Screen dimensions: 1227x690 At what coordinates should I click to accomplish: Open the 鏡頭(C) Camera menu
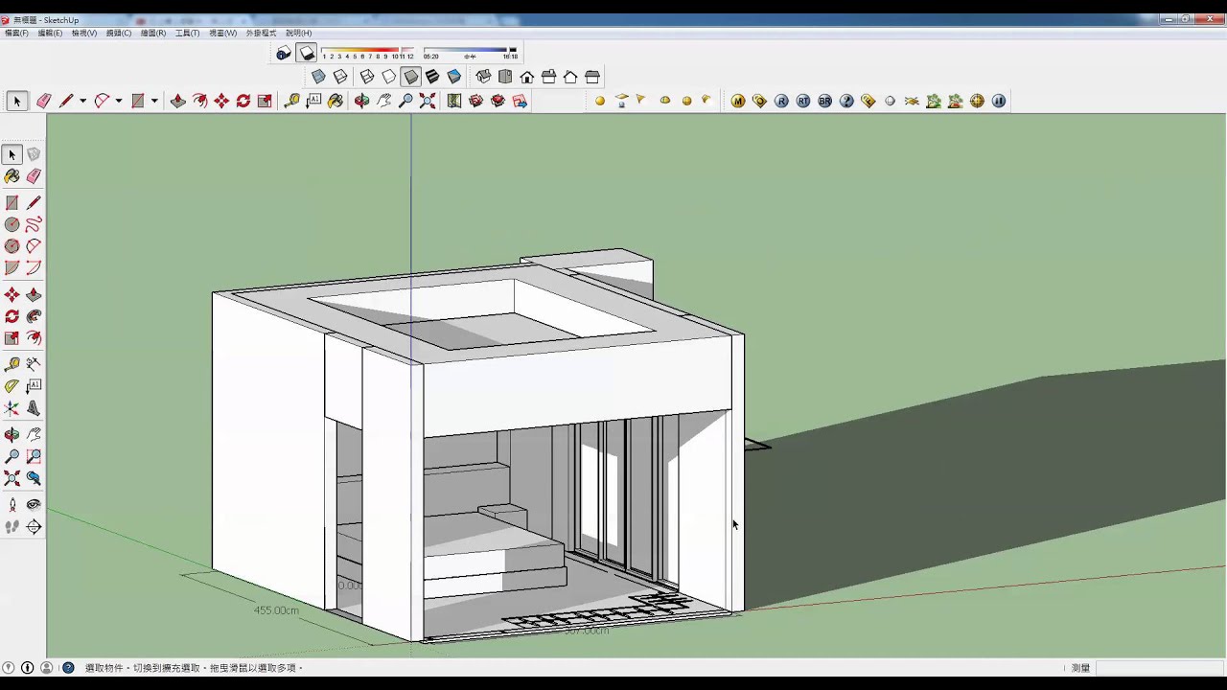(119, 33)
